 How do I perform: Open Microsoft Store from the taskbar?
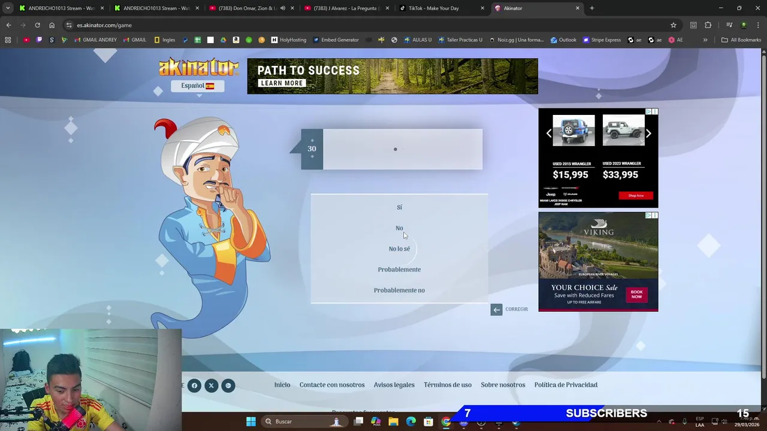(428, 421)
